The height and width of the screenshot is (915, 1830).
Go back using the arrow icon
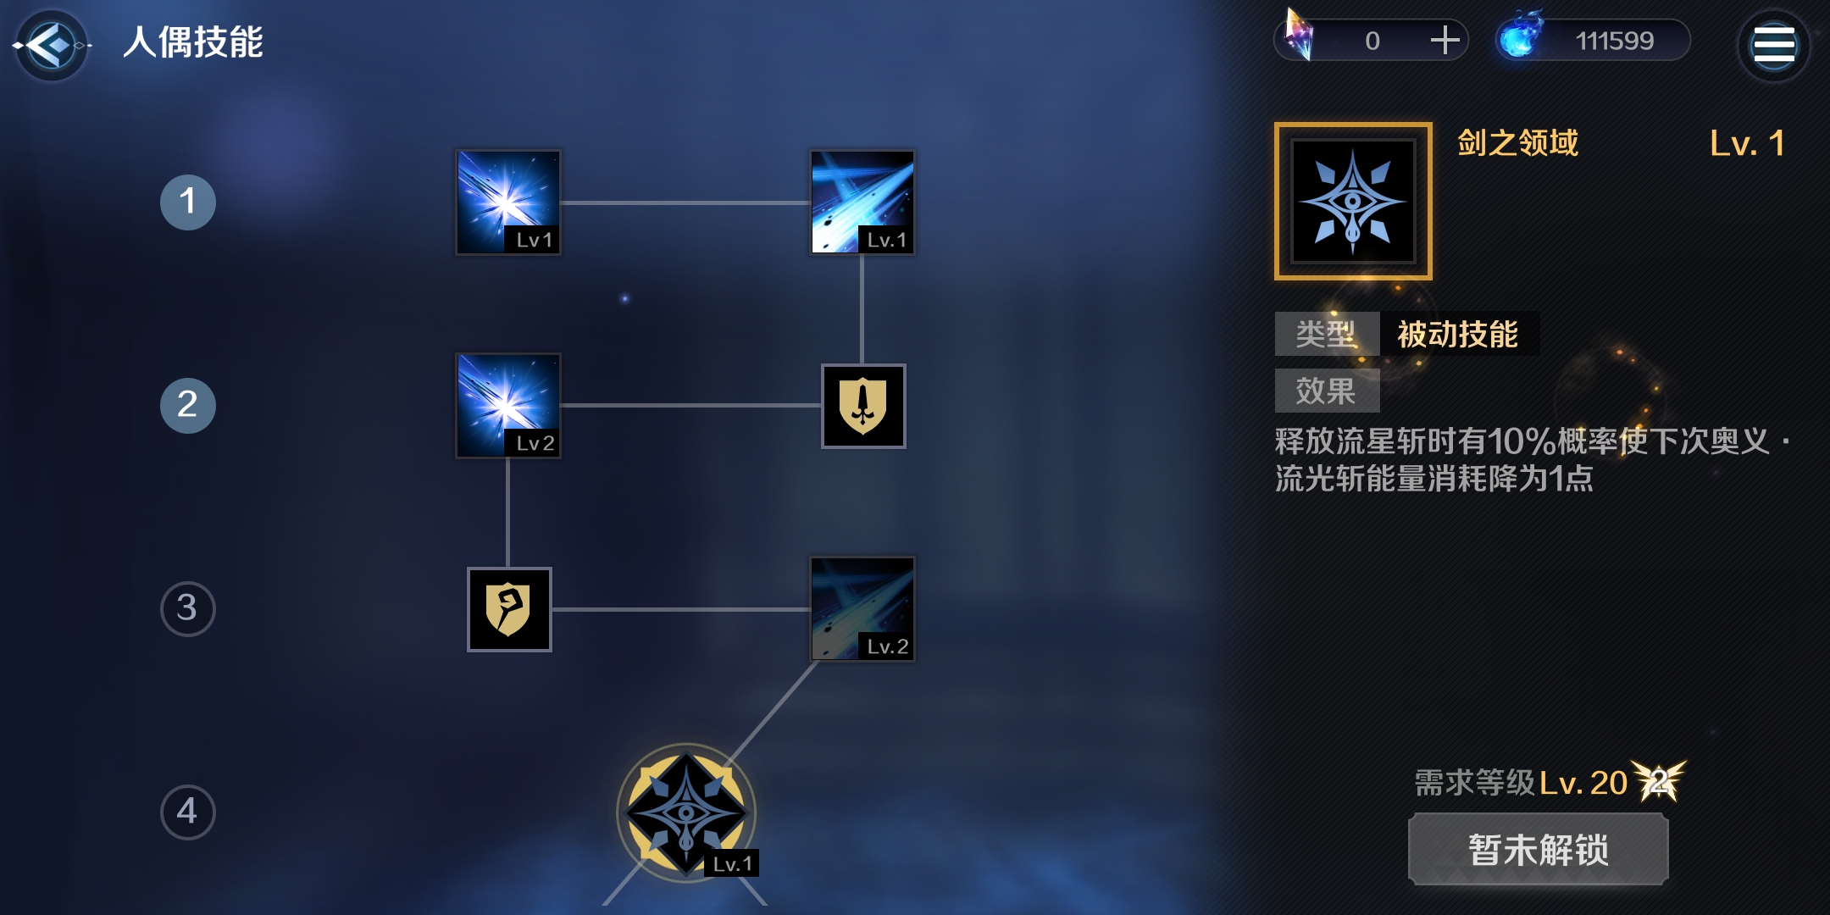(53, 44)
